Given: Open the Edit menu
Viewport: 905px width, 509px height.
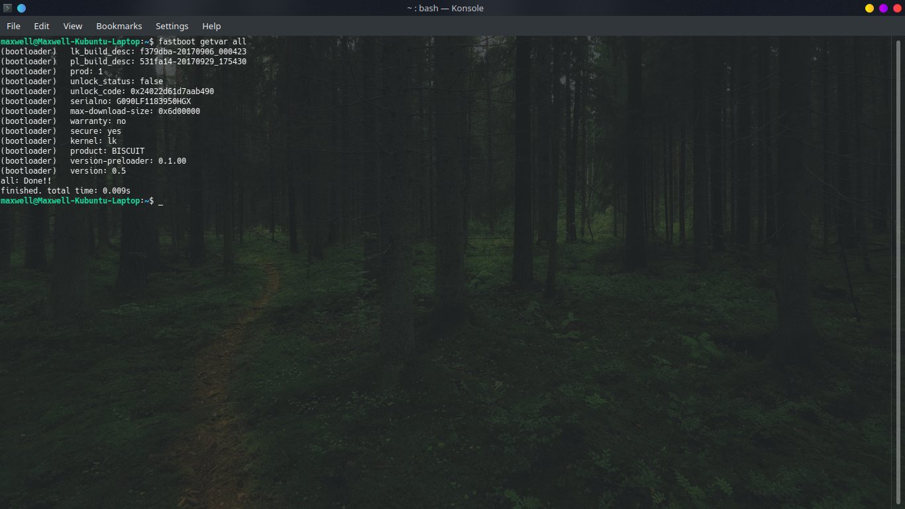Looking at the screenshot, I should 42,26.
